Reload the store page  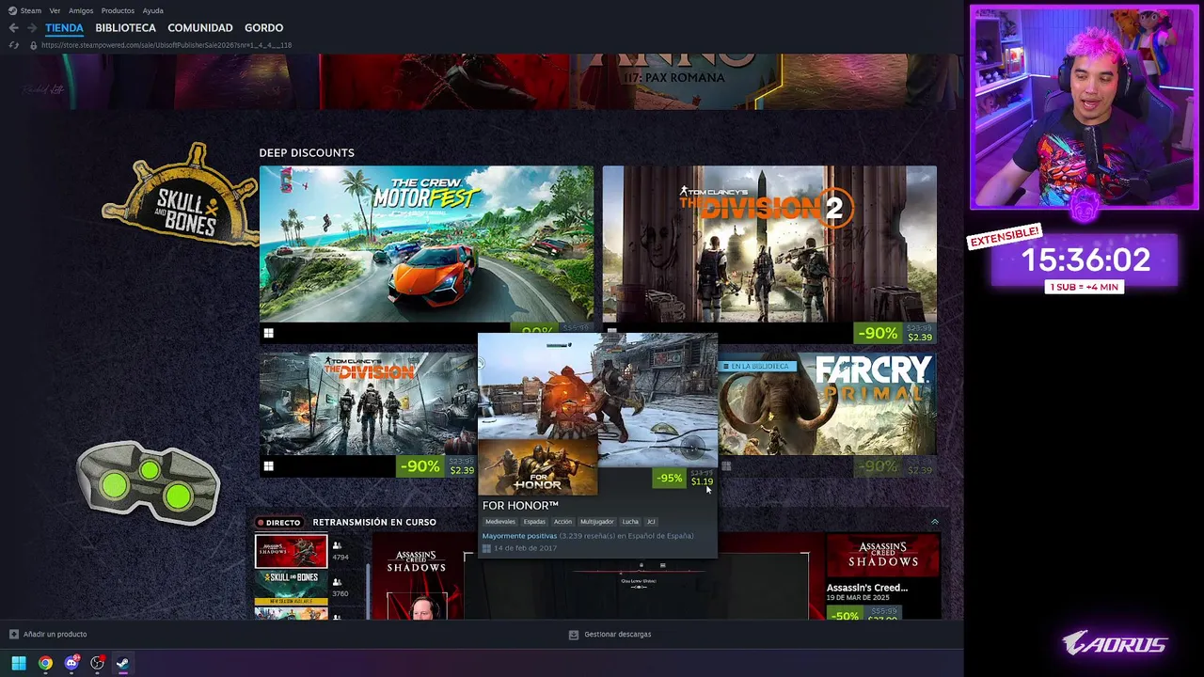coord(14,45)
